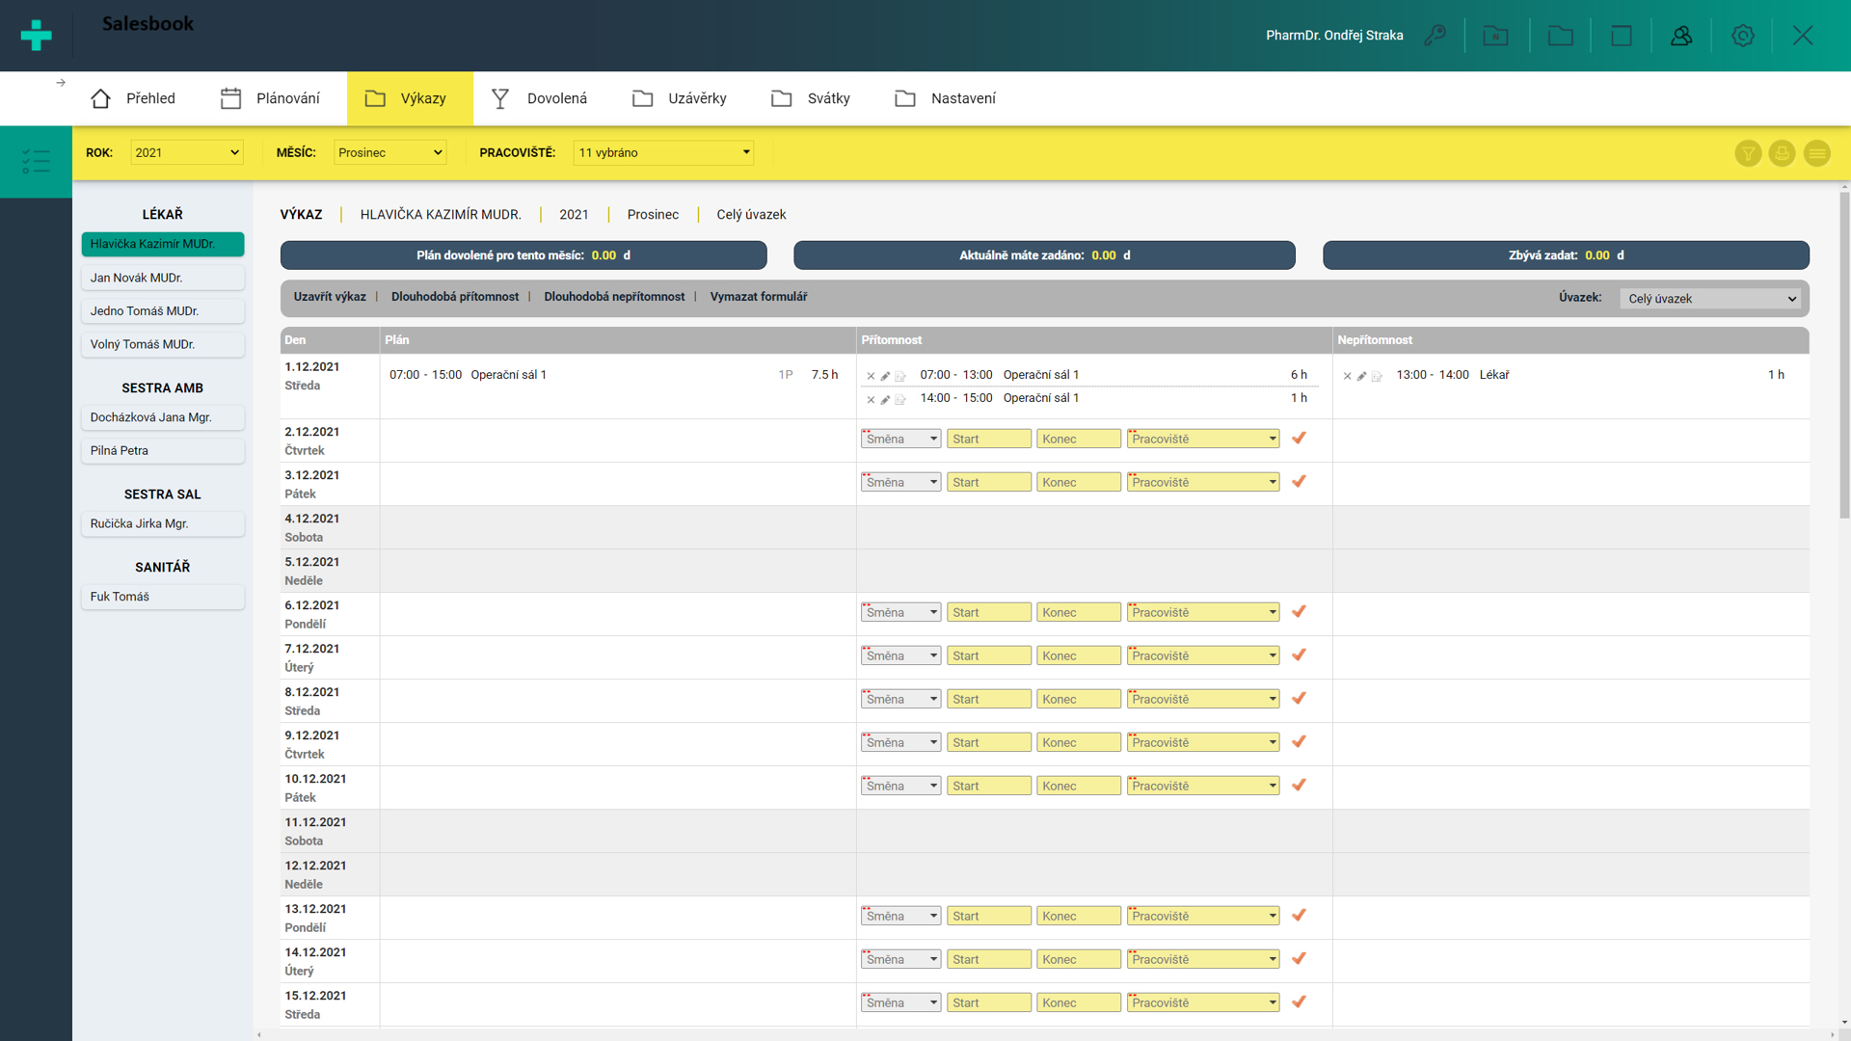
Task: Open the Směna dropdown for 3.12.2021
Action: (900, 482)
